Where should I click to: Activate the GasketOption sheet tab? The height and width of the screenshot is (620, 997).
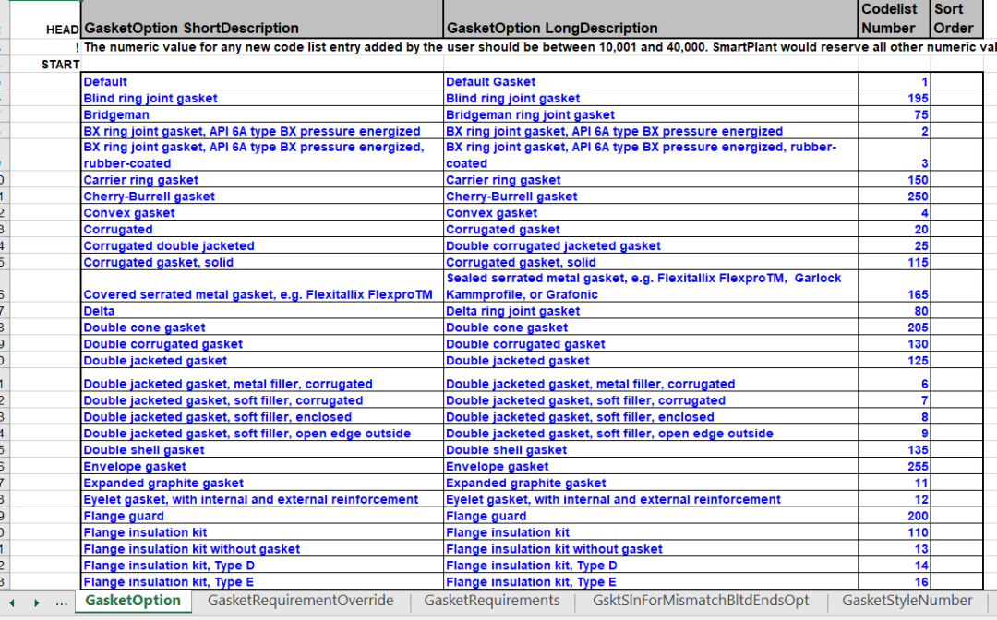tap(133, 601)
